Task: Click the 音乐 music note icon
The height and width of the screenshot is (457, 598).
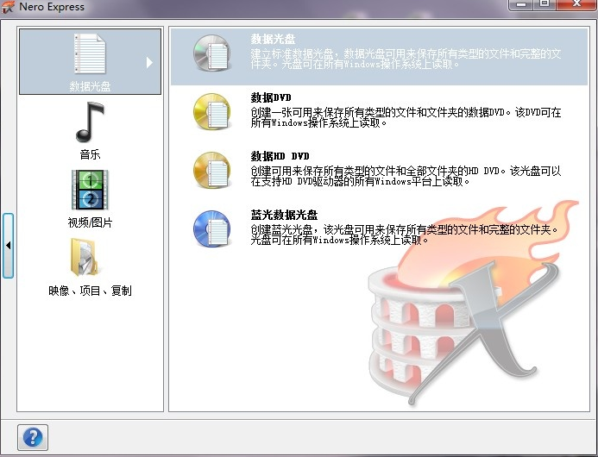Action: click(x=90, y=122)
